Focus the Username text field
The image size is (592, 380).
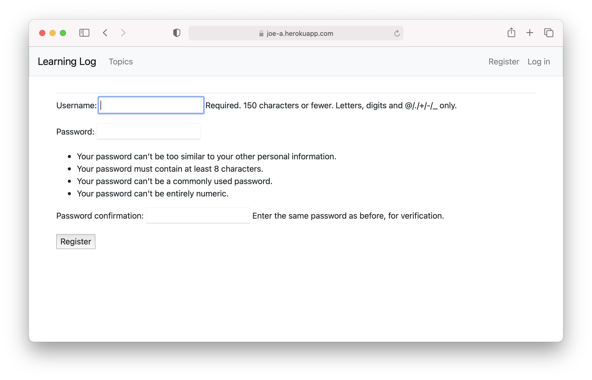click(151, 105)
